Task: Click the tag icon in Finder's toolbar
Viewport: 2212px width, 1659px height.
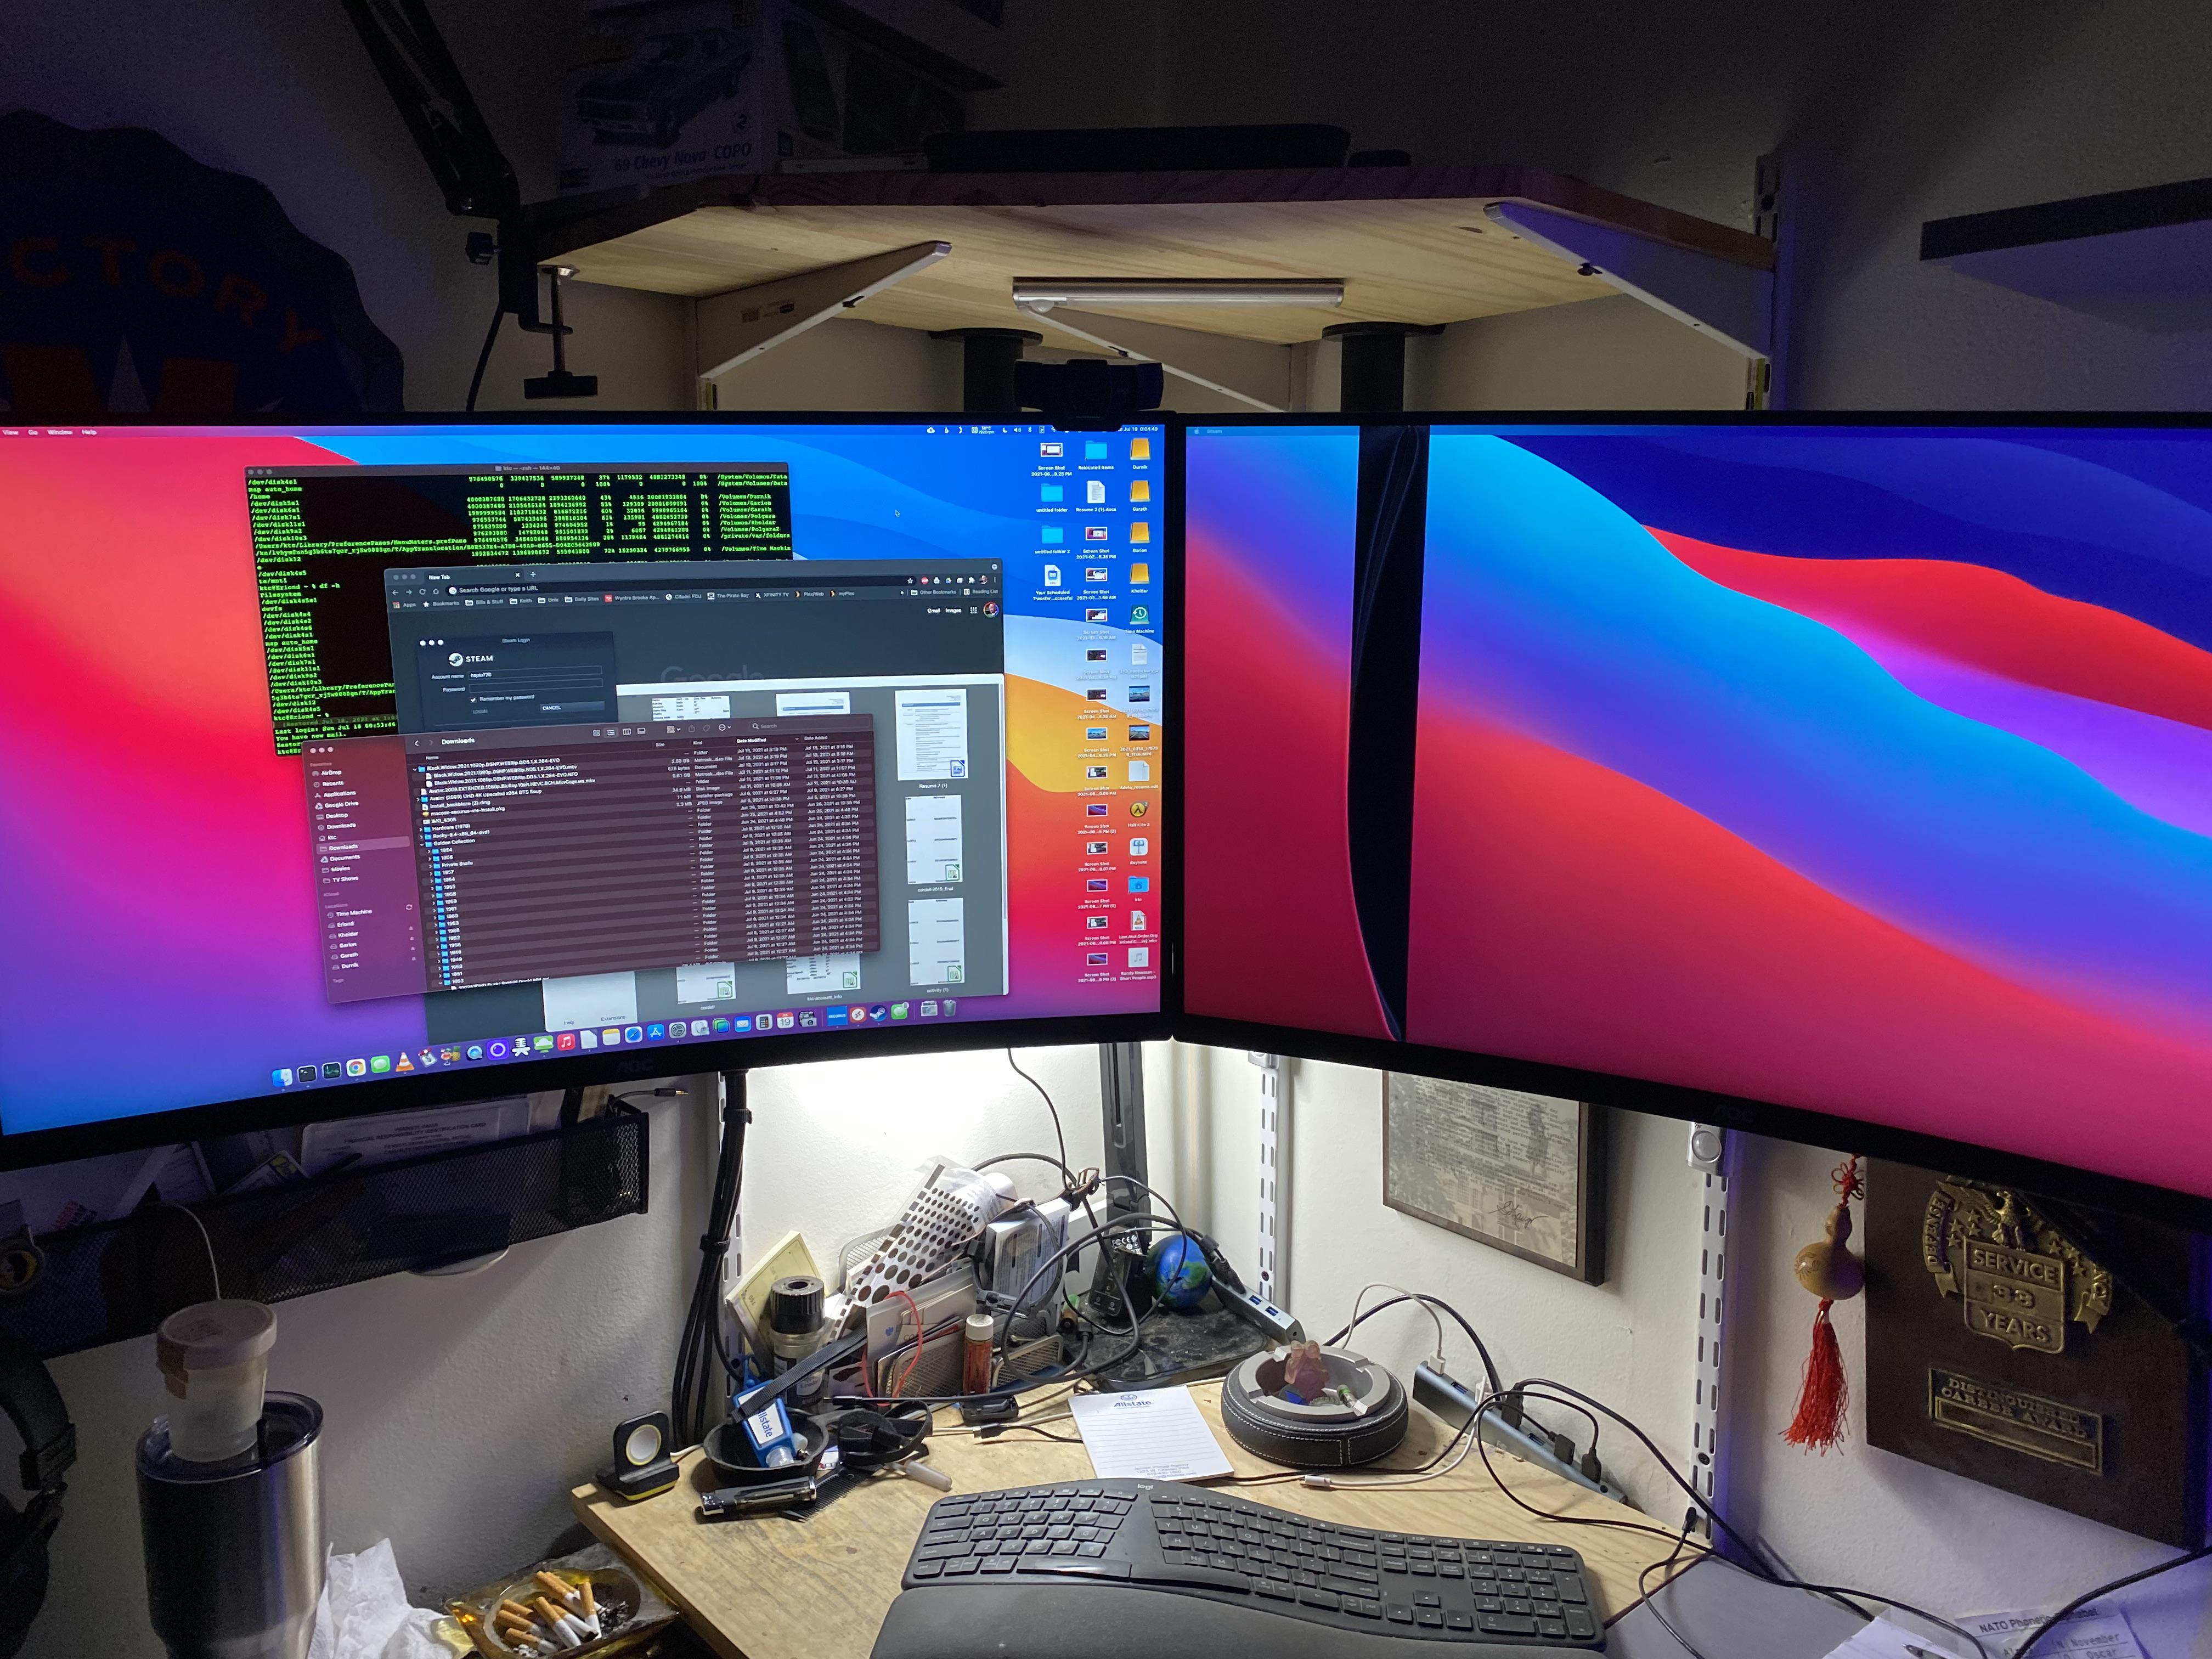Action: coord(706,728)
